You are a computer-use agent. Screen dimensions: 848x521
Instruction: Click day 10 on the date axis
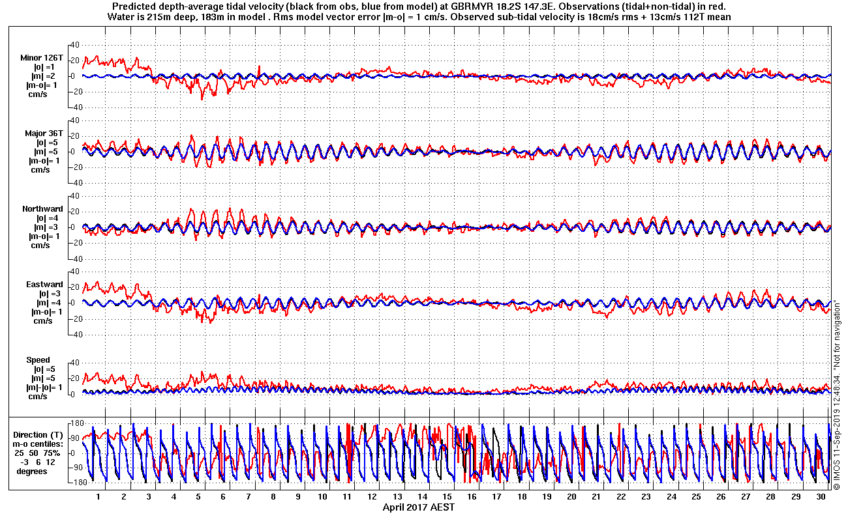[323, 497]
